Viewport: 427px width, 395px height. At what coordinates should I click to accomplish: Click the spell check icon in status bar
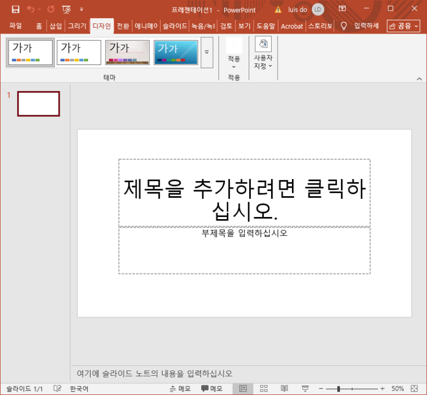click(x=57, y=389)
